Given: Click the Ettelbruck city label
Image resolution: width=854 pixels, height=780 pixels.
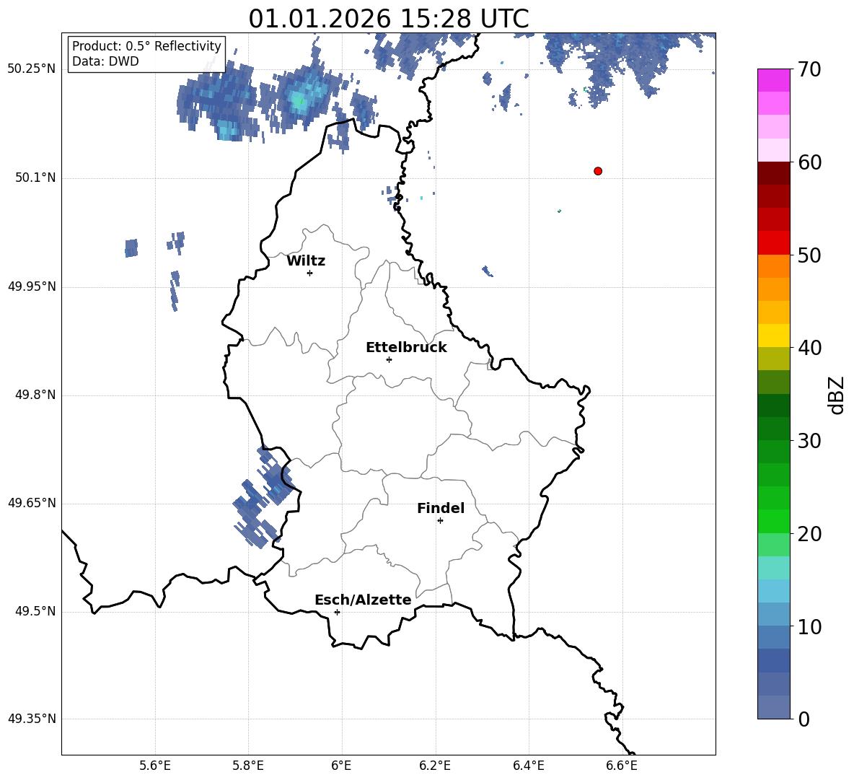Looking at the screenshot, I should [x=406, y=348].
